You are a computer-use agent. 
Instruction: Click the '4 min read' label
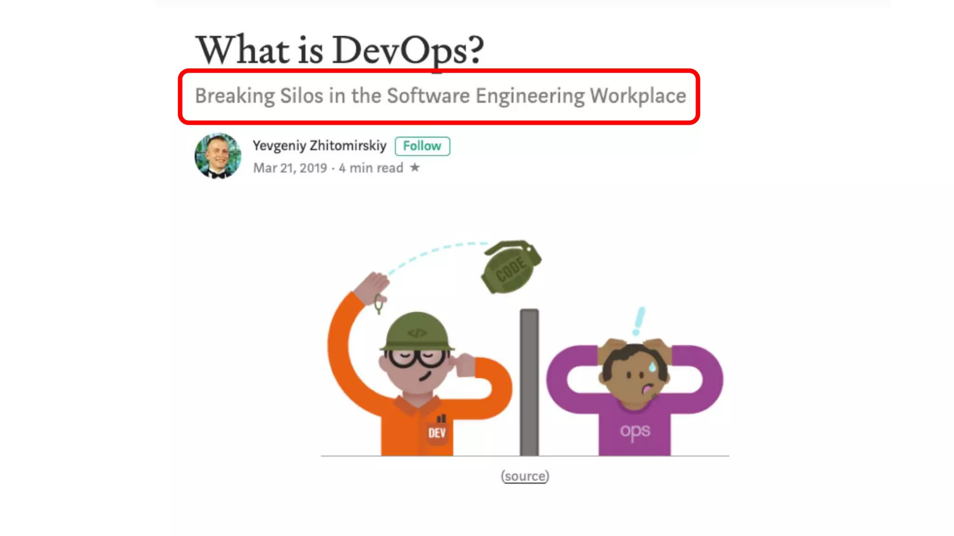(x=371, y=168)
